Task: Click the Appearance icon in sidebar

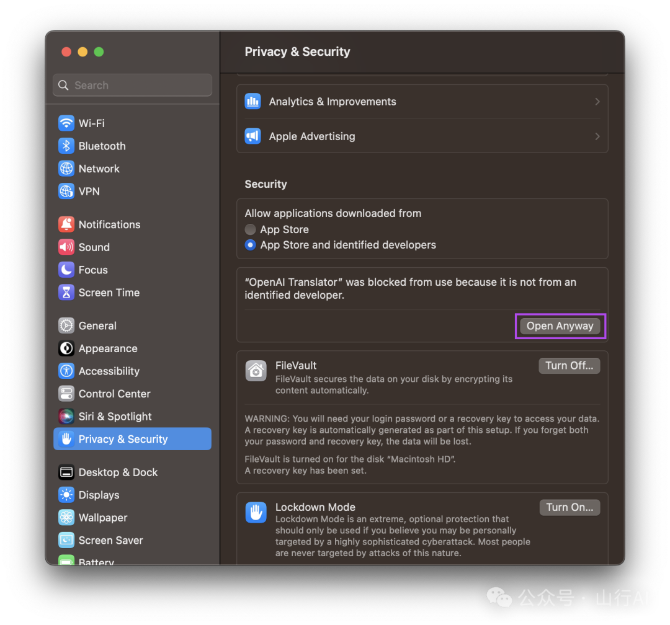Action: click(66, 348)
